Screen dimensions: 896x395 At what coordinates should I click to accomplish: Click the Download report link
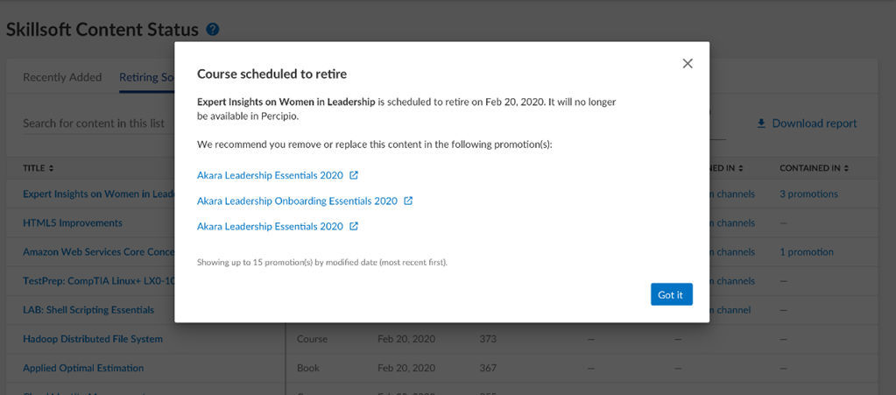click(x=814, y=123)
